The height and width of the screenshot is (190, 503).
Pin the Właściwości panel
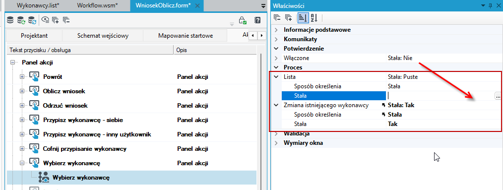pos(490,5)
